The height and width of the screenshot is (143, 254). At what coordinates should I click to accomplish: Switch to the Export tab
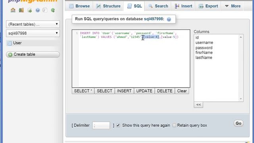tap(208, 6)
